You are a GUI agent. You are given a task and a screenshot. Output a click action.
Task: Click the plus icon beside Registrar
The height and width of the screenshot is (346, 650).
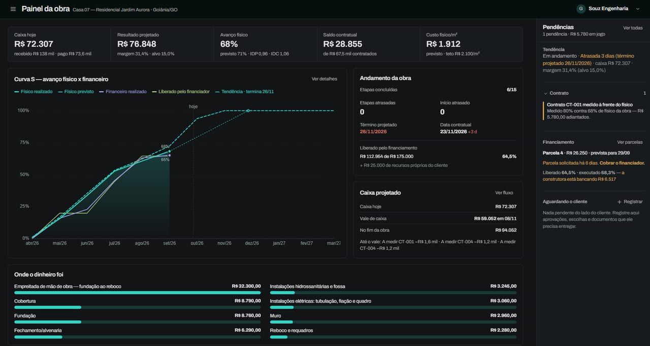point(619,202)
